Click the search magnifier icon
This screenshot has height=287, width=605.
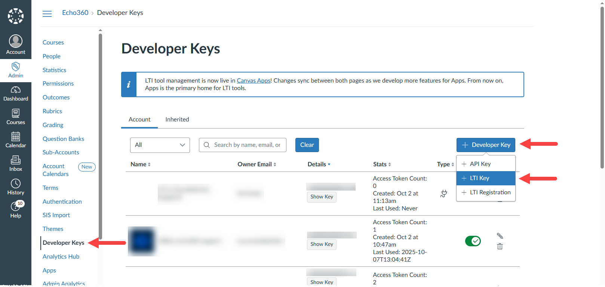click(x=206, y=145)
